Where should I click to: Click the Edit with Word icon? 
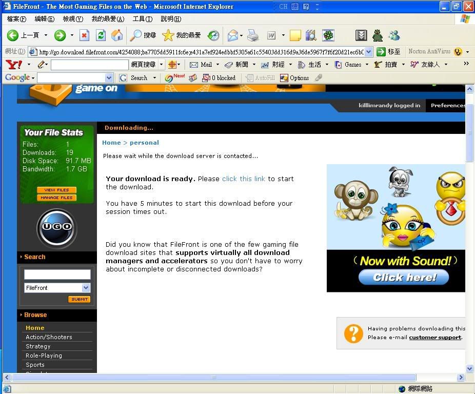tap(271, 35)
